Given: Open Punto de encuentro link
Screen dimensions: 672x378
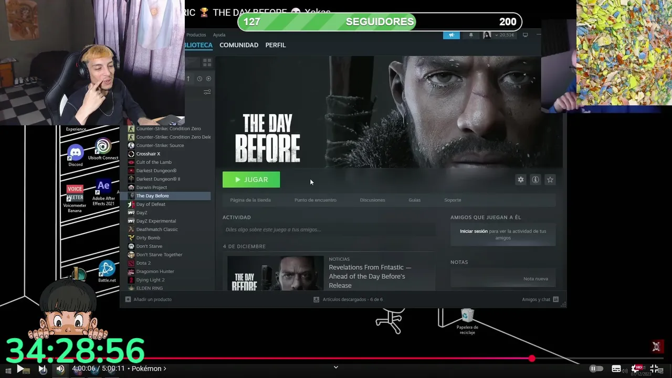Looking at the screenshot, I should [316, 200].
